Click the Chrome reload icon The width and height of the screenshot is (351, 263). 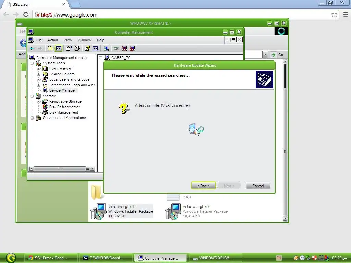click(26, 14)
